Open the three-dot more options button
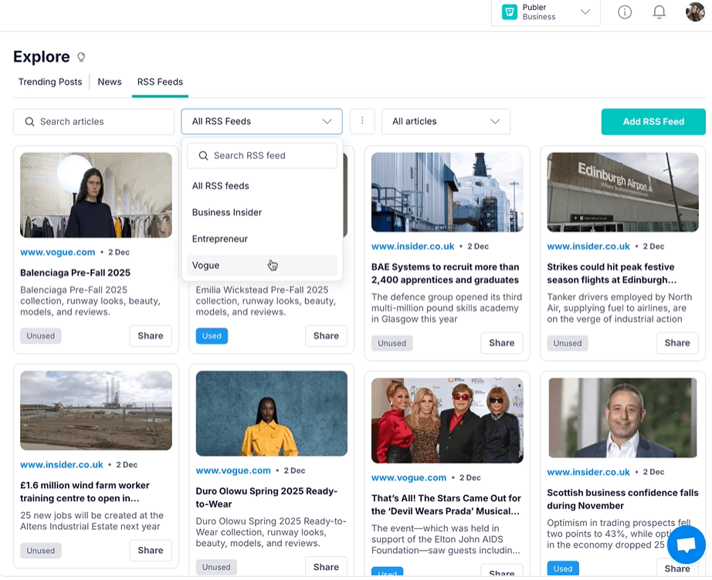The image size is (712, 580). tap(362, 121)
